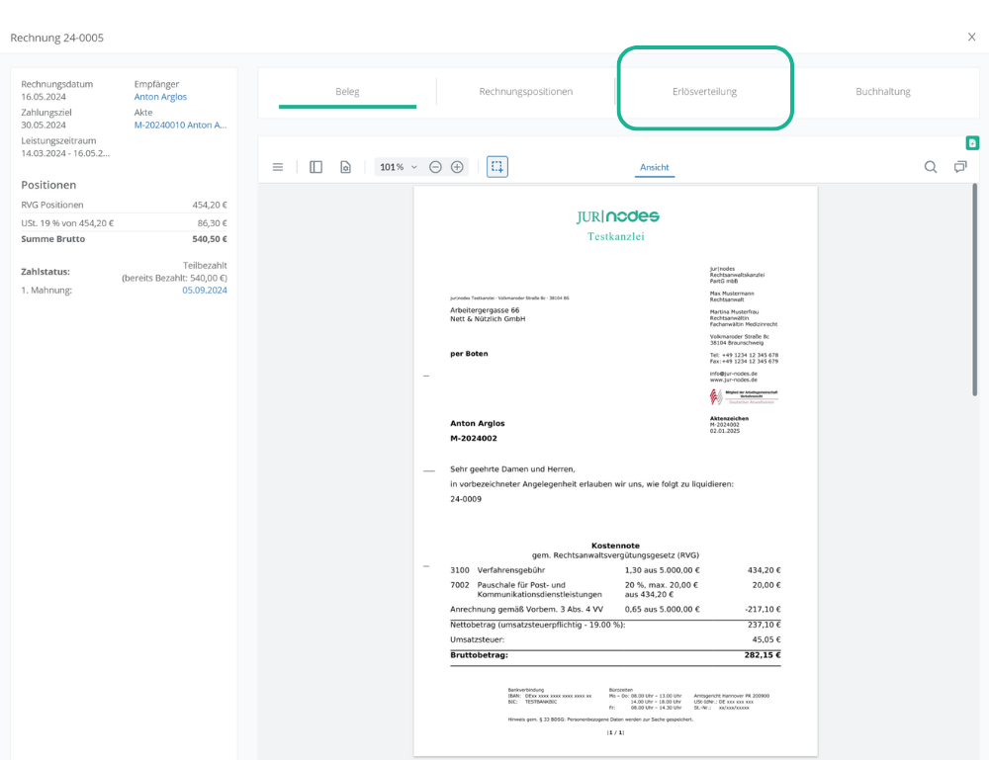Image resolution: width=989 pixels, height=760 pixels.
Task: Activate the marquee selection tool
Action: coord(497,167)
